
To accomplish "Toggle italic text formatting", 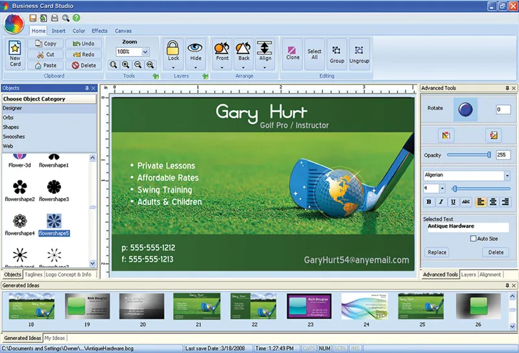I will 441,202.
